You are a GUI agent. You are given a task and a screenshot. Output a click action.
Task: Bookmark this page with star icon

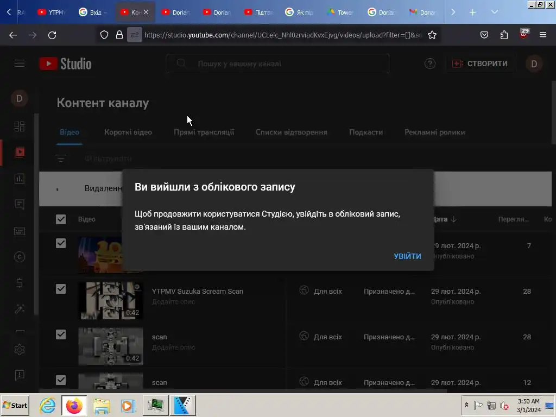click(432, 35)
